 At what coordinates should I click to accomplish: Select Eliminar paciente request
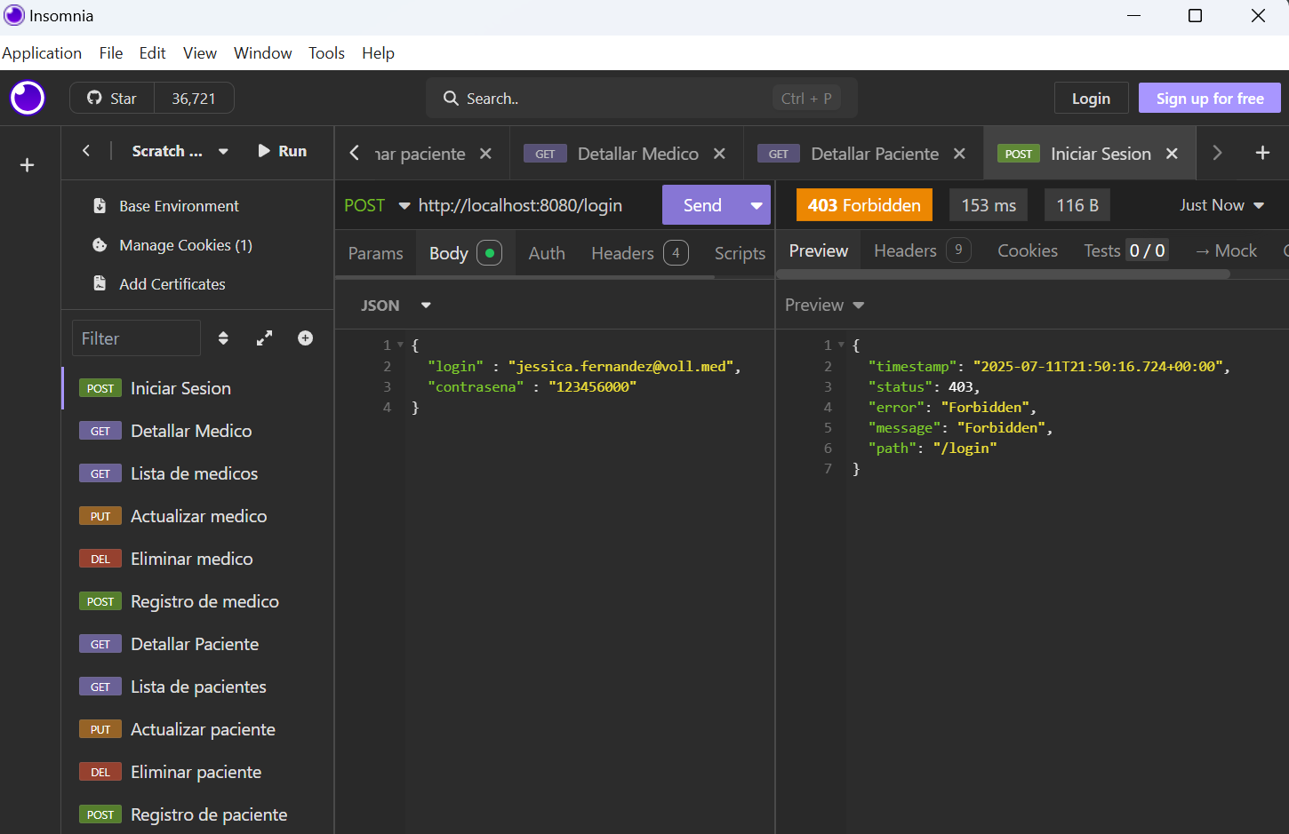pos(197,772)
